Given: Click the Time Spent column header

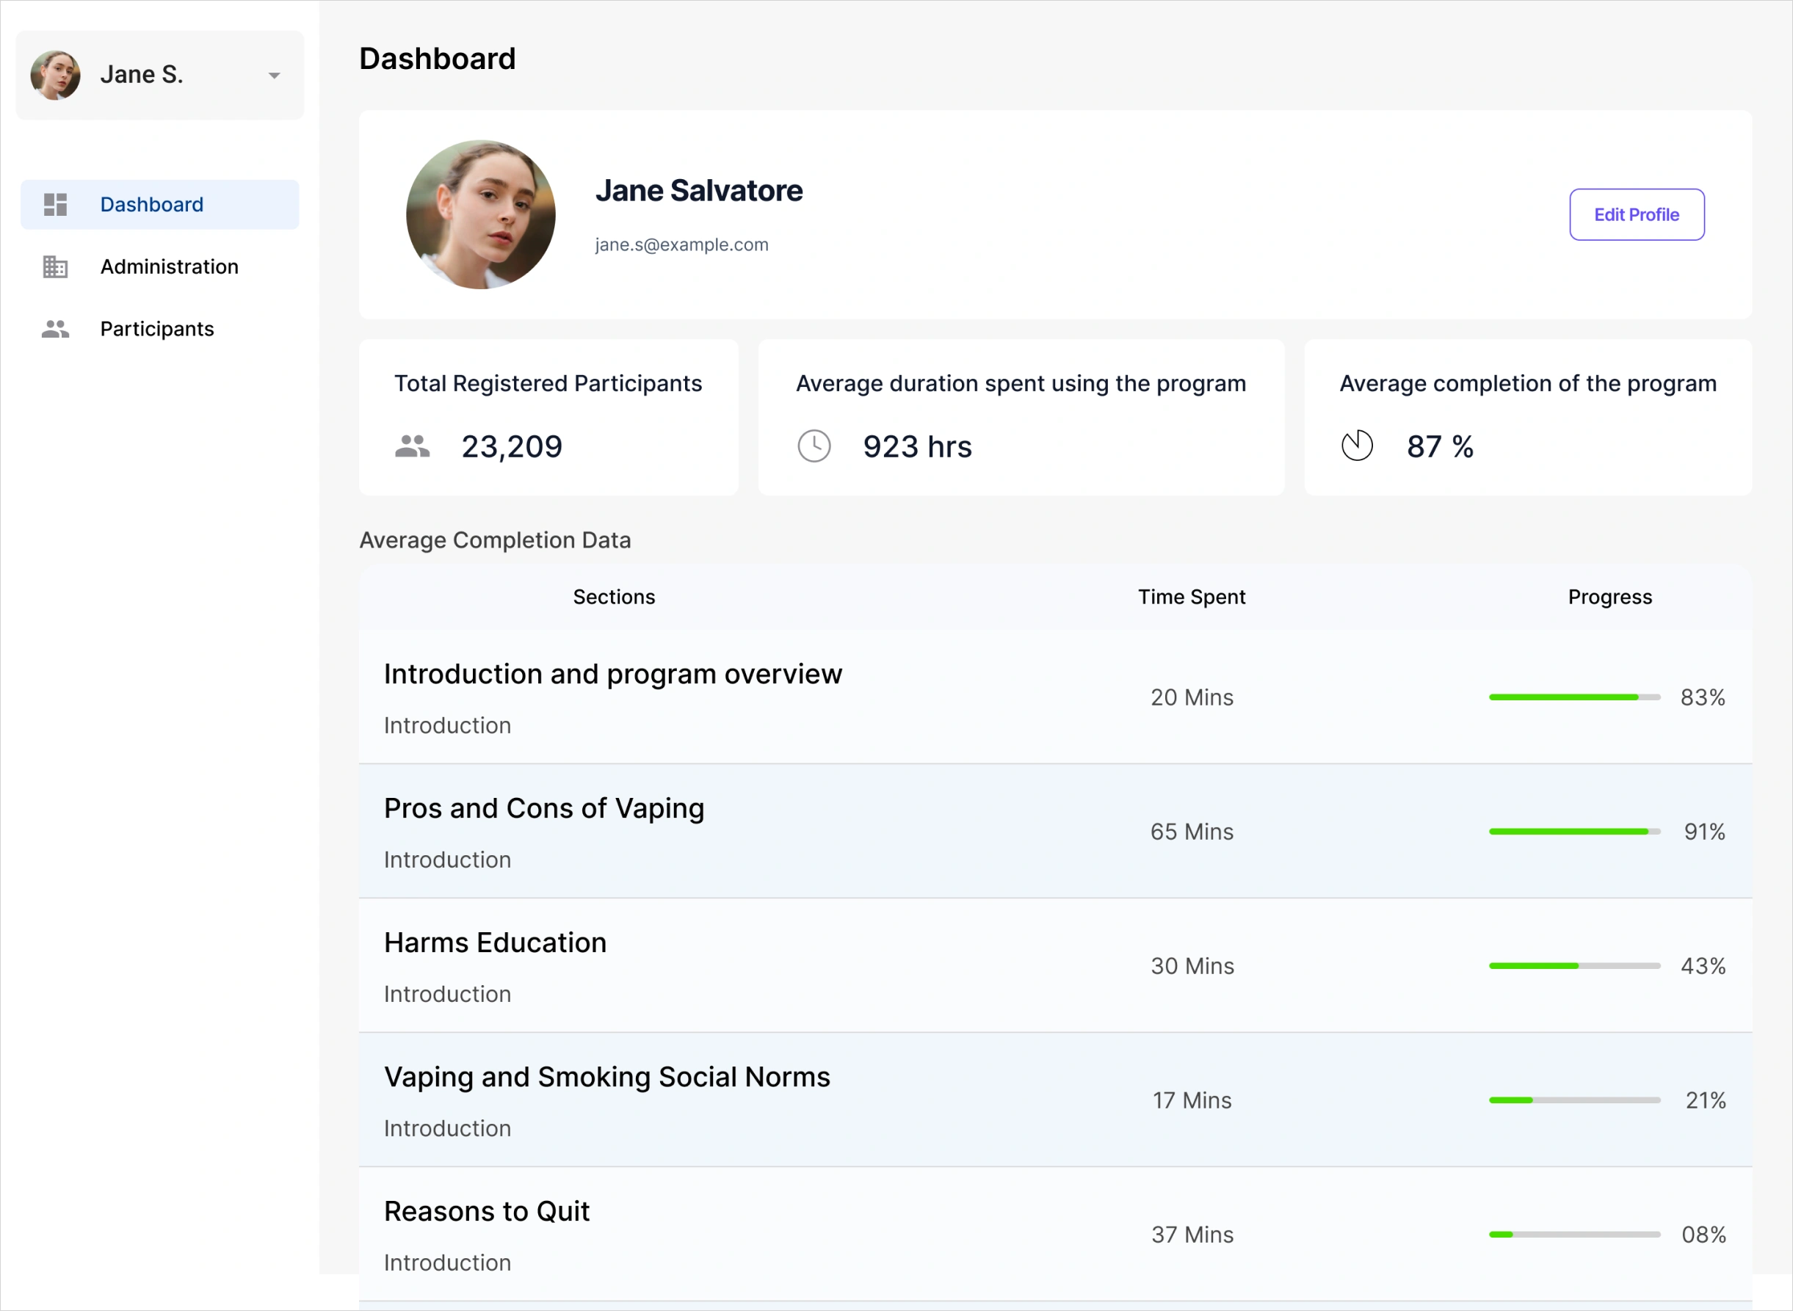Looking at the screenshot, I should 1191,597.
